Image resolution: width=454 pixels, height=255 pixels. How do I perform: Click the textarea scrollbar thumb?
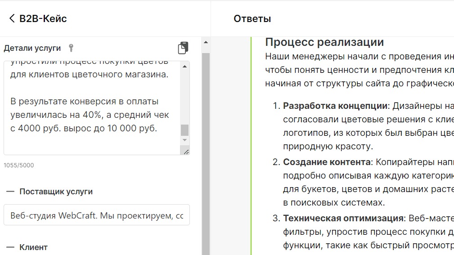point(185,130)
